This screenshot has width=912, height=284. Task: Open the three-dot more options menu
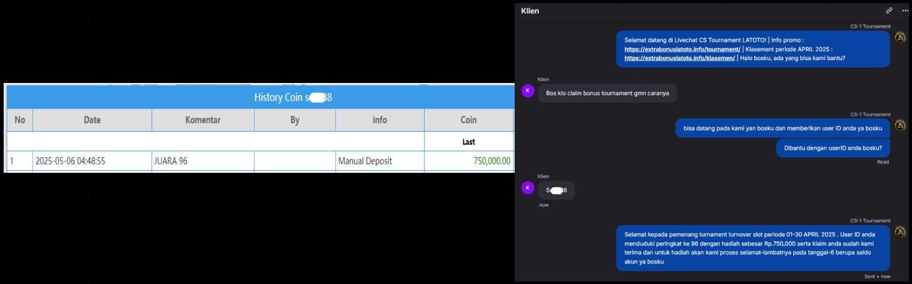coord(905,10)
